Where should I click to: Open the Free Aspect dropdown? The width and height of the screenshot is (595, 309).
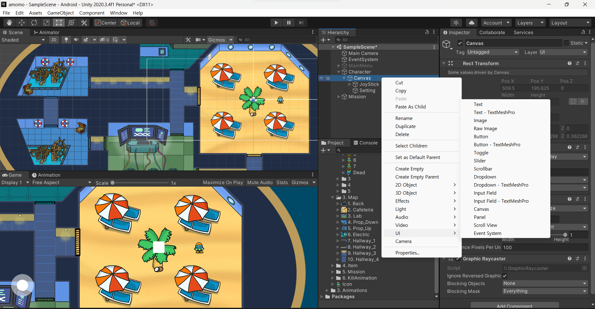62,183
